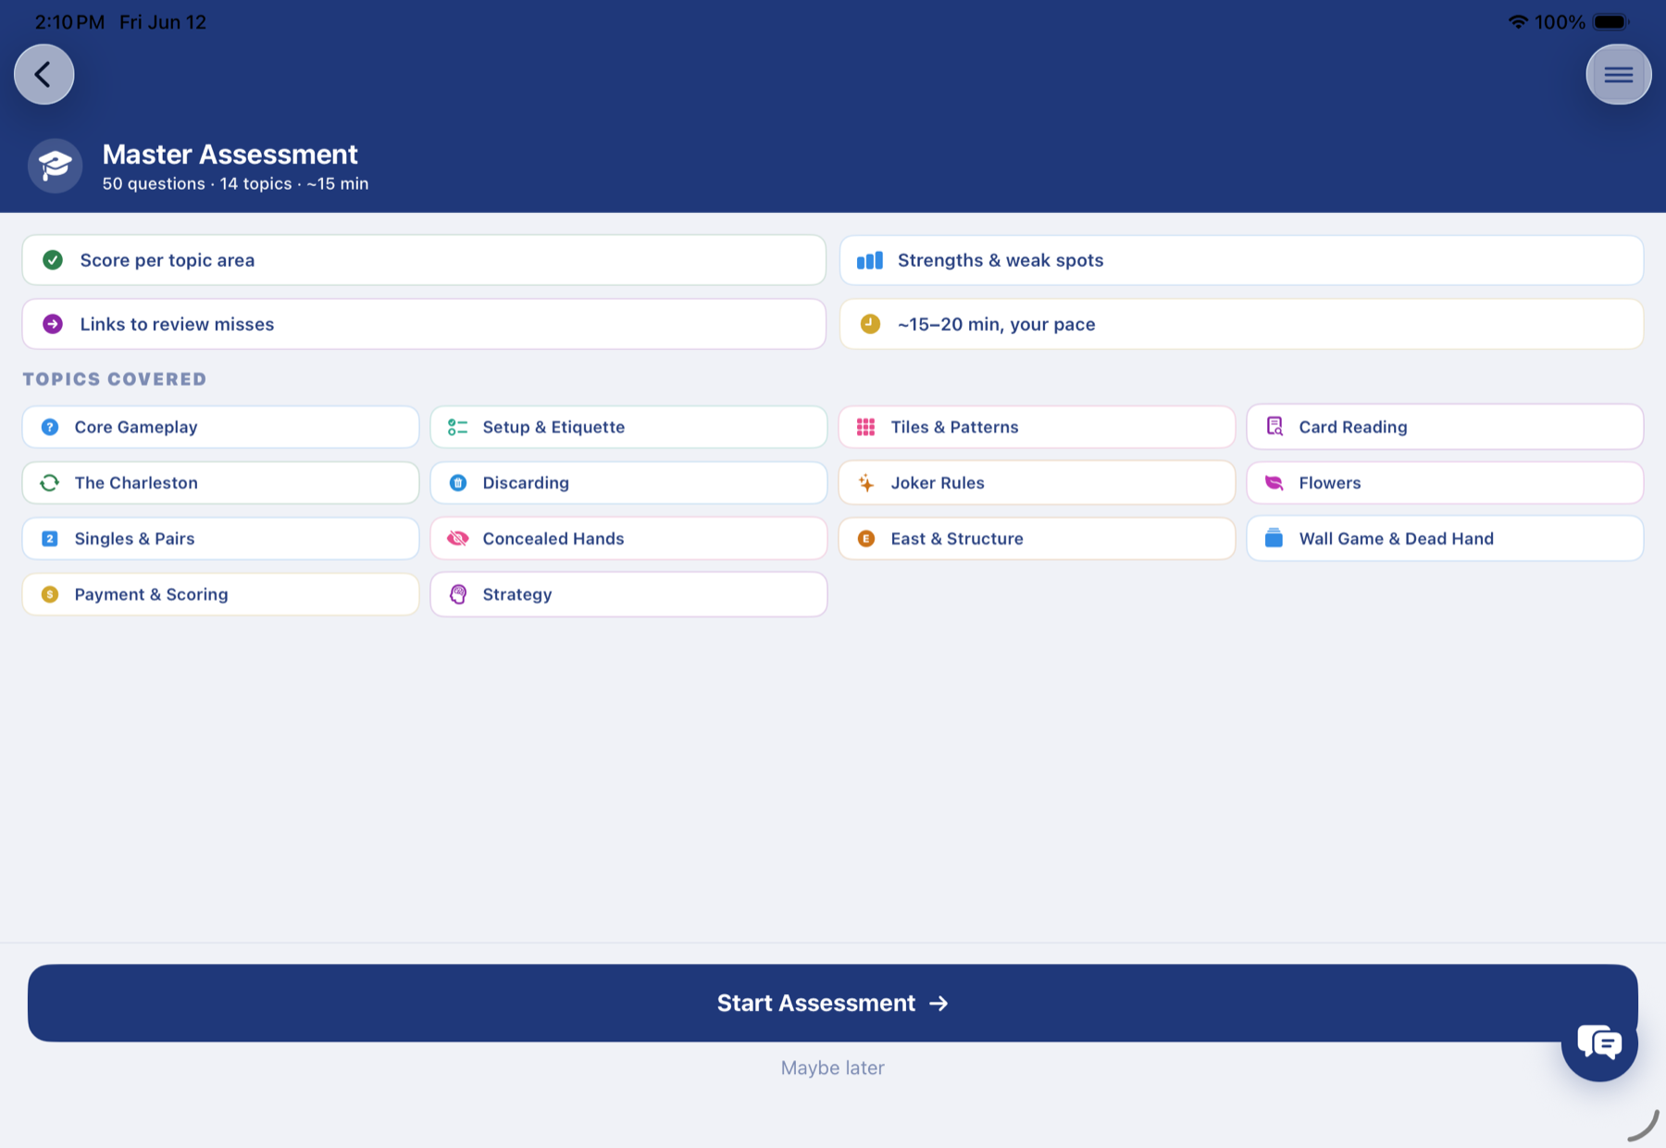This screenshot has width=1666, height=1148.
Task: Tap the Strategy topic
Action: [x=628, y=594]
